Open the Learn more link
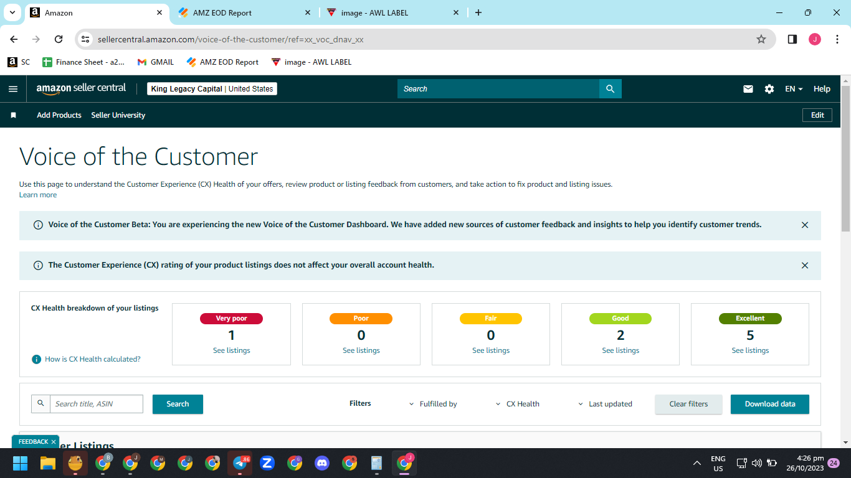 click(38, 195)
